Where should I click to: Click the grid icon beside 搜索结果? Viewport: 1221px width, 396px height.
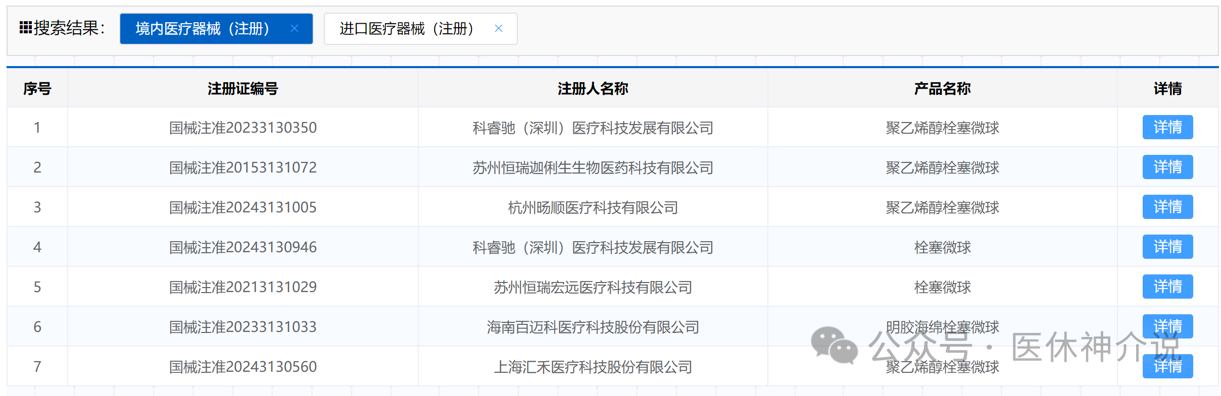(x=26, y=27)
